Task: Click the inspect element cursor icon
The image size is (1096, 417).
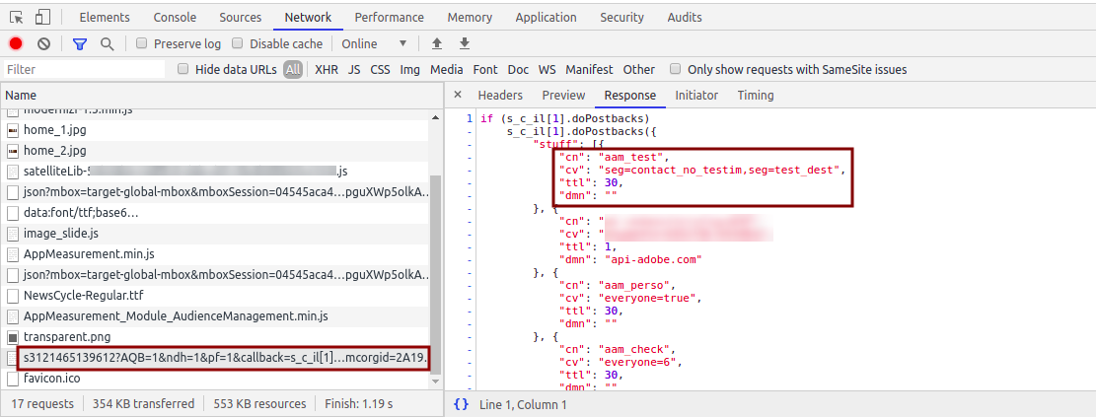Action: coord(17,17)
